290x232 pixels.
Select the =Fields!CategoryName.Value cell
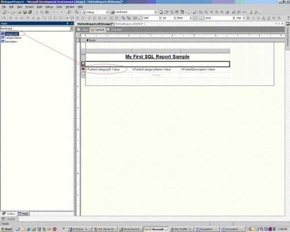pos(156,70)
